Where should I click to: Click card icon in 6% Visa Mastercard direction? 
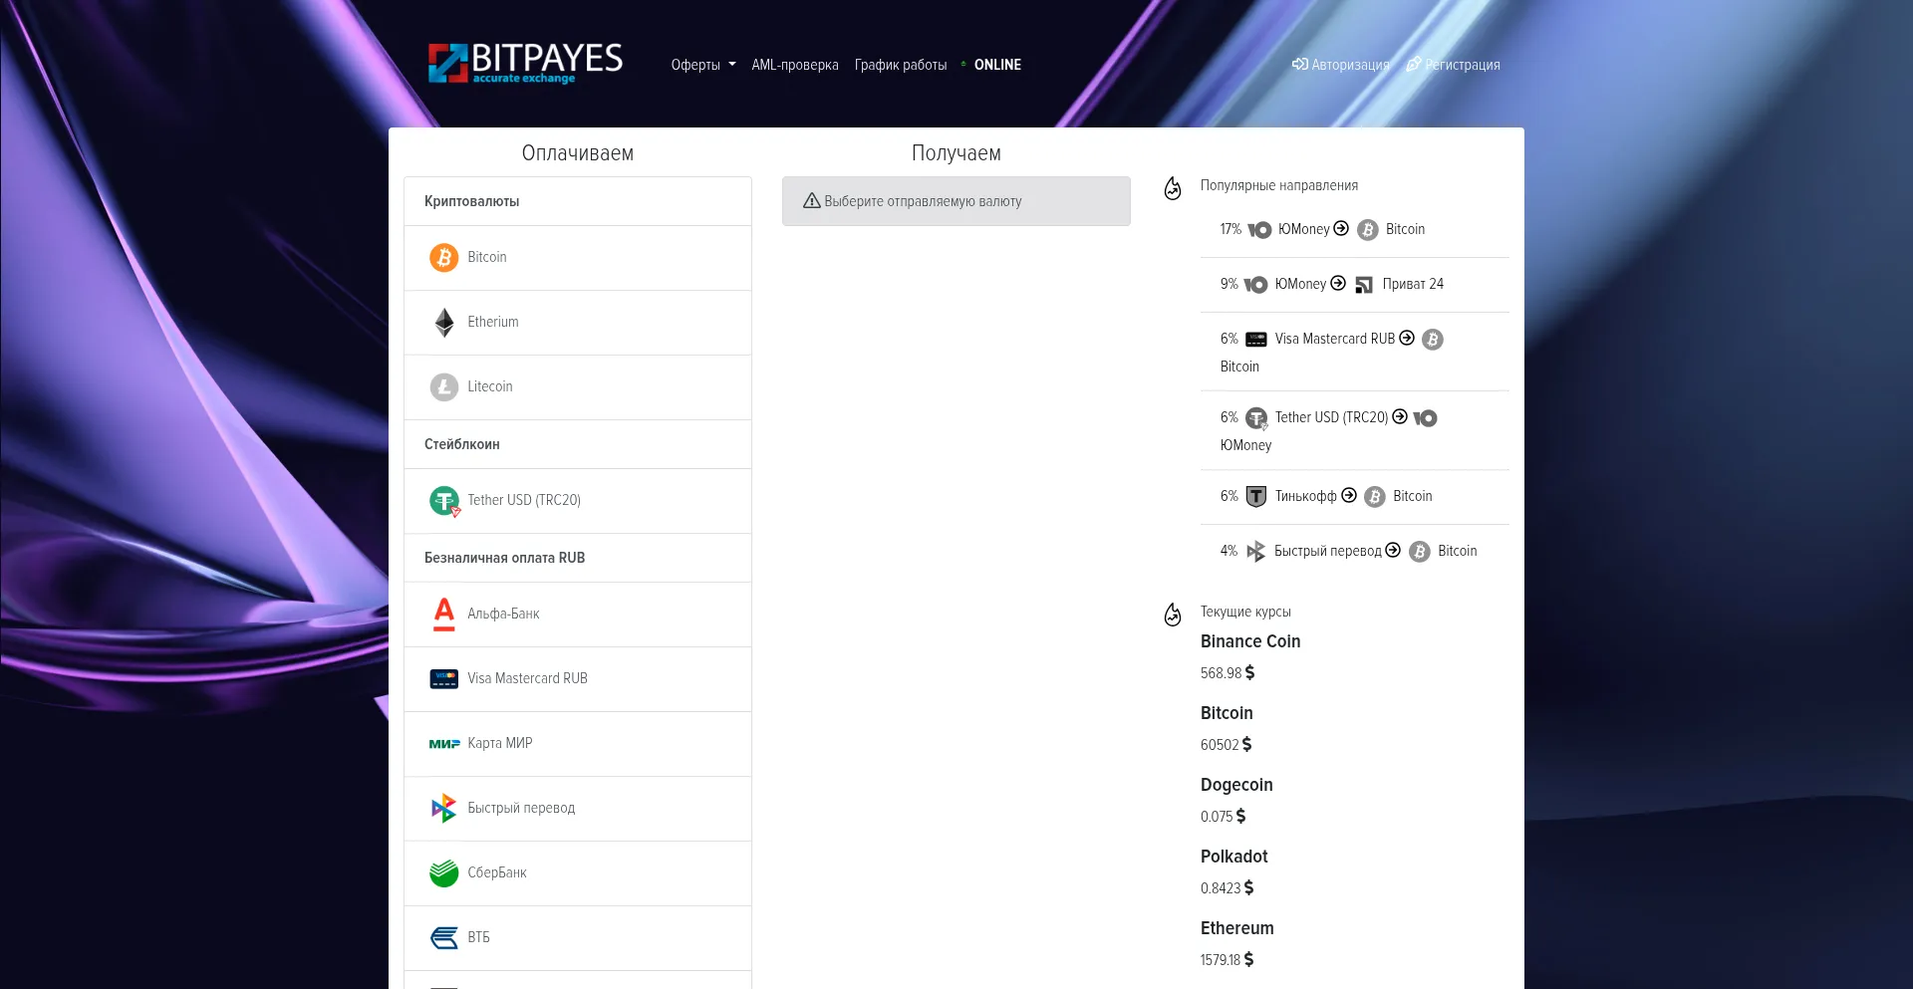[x=1256, y=340]
